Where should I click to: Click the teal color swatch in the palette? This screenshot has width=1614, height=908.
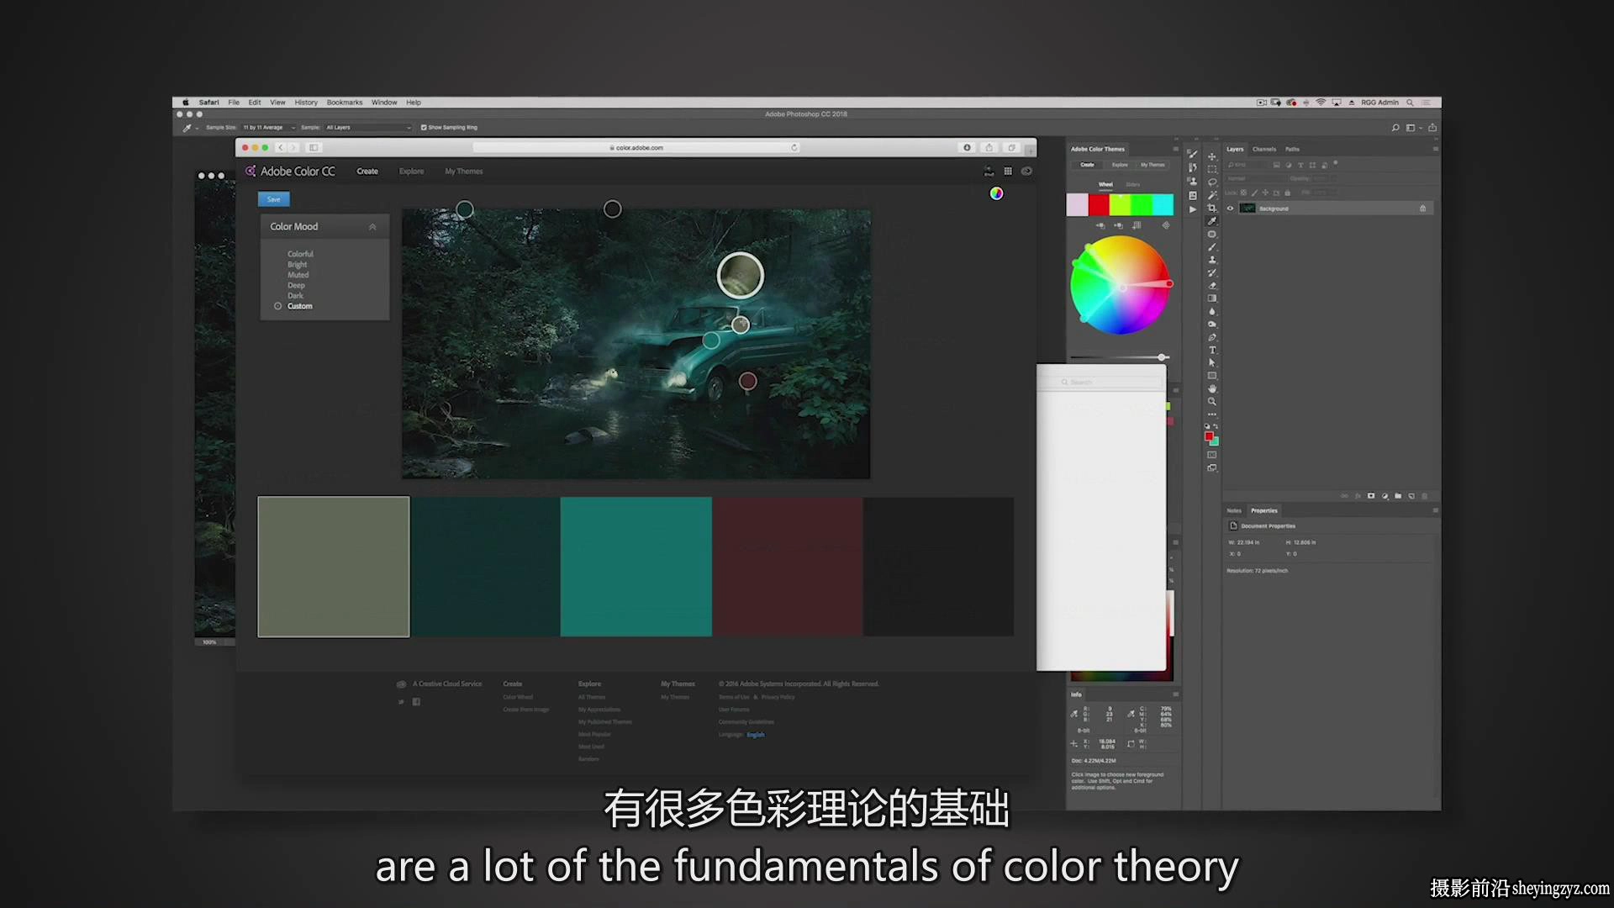636,567
